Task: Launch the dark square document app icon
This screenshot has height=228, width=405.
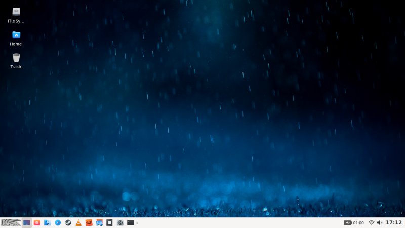Action: (x=109, y=222)
